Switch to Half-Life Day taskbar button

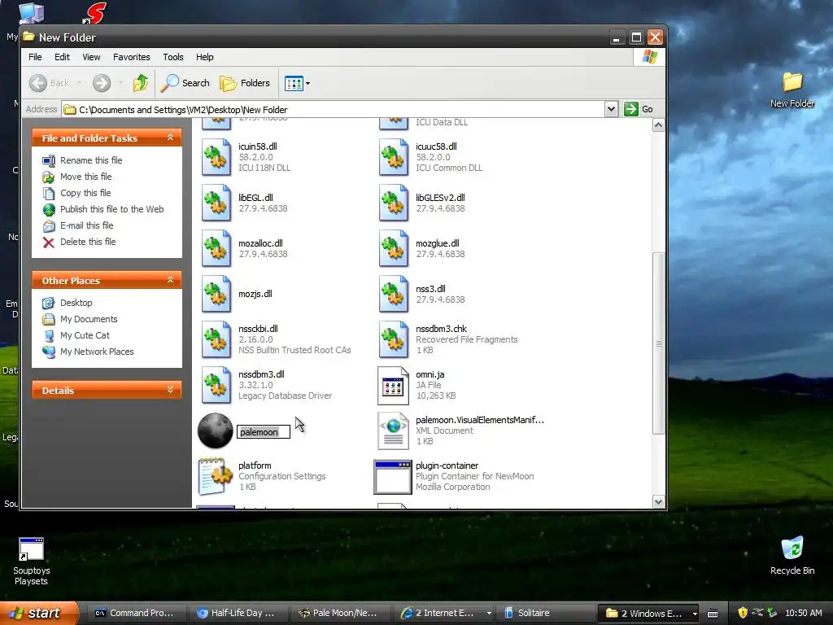238,613
